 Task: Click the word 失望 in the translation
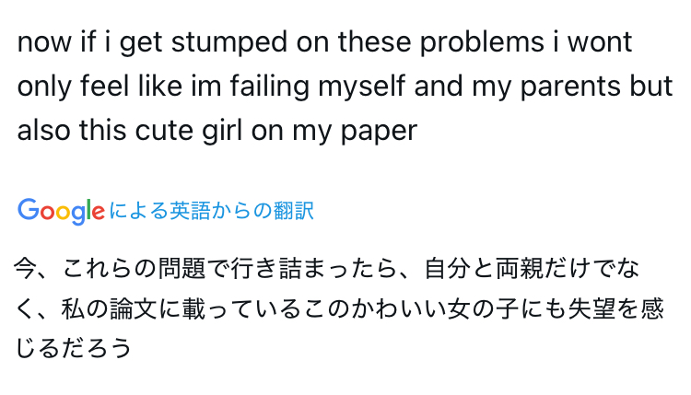point(591,308)
